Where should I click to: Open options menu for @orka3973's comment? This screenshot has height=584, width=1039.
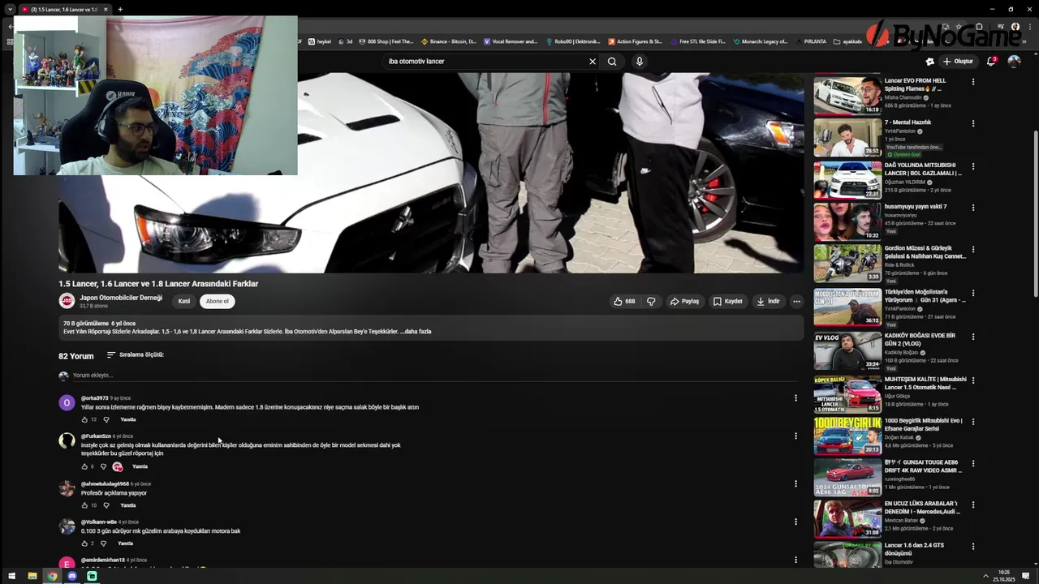[x=795, y=397]
